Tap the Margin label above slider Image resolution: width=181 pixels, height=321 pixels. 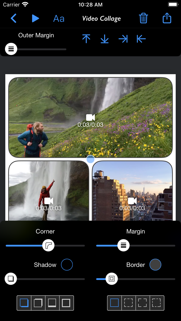tap(136, 231)
